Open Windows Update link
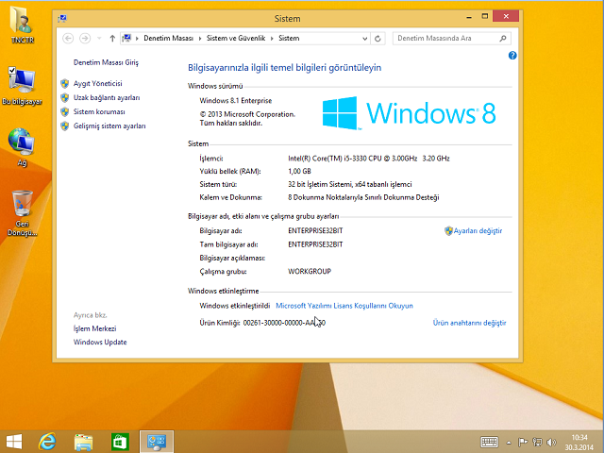This screenshot has width=604, height=453. coord(100,342)
